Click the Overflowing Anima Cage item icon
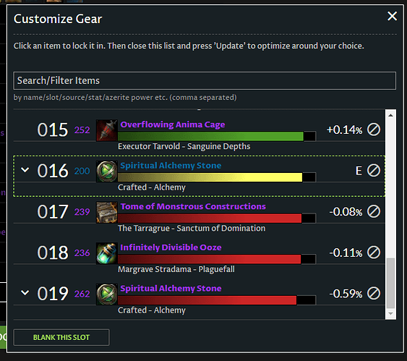The height and width of the screenshot is (361, 407). pyautogui.click(x=107, y=130)
